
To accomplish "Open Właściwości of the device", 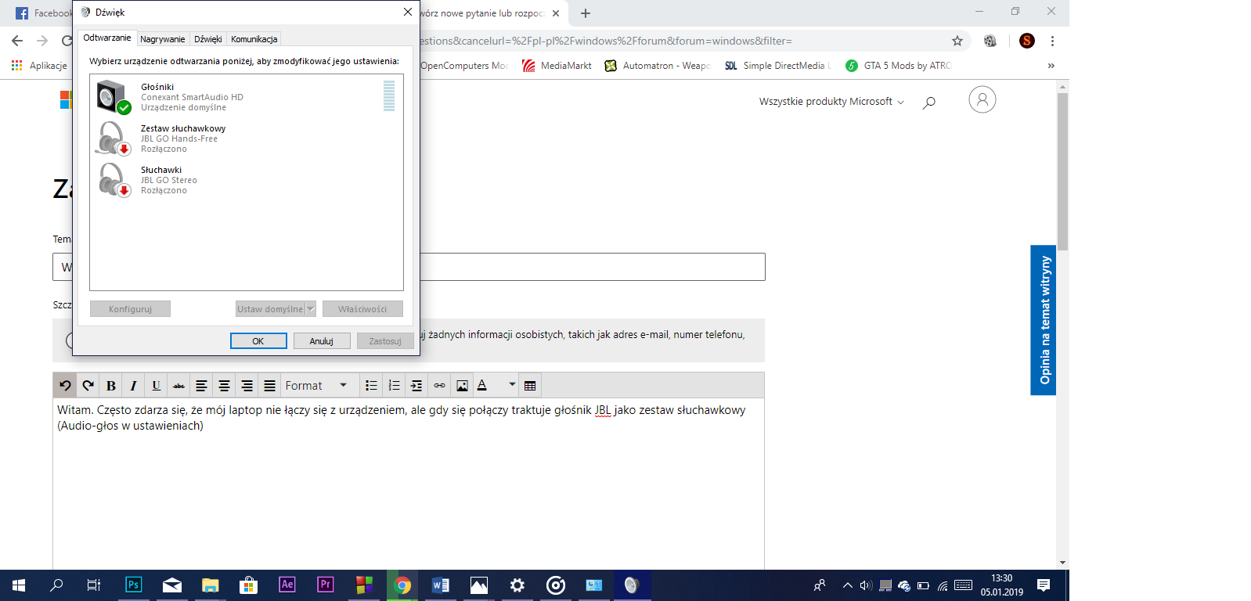I will click(362, 309).
